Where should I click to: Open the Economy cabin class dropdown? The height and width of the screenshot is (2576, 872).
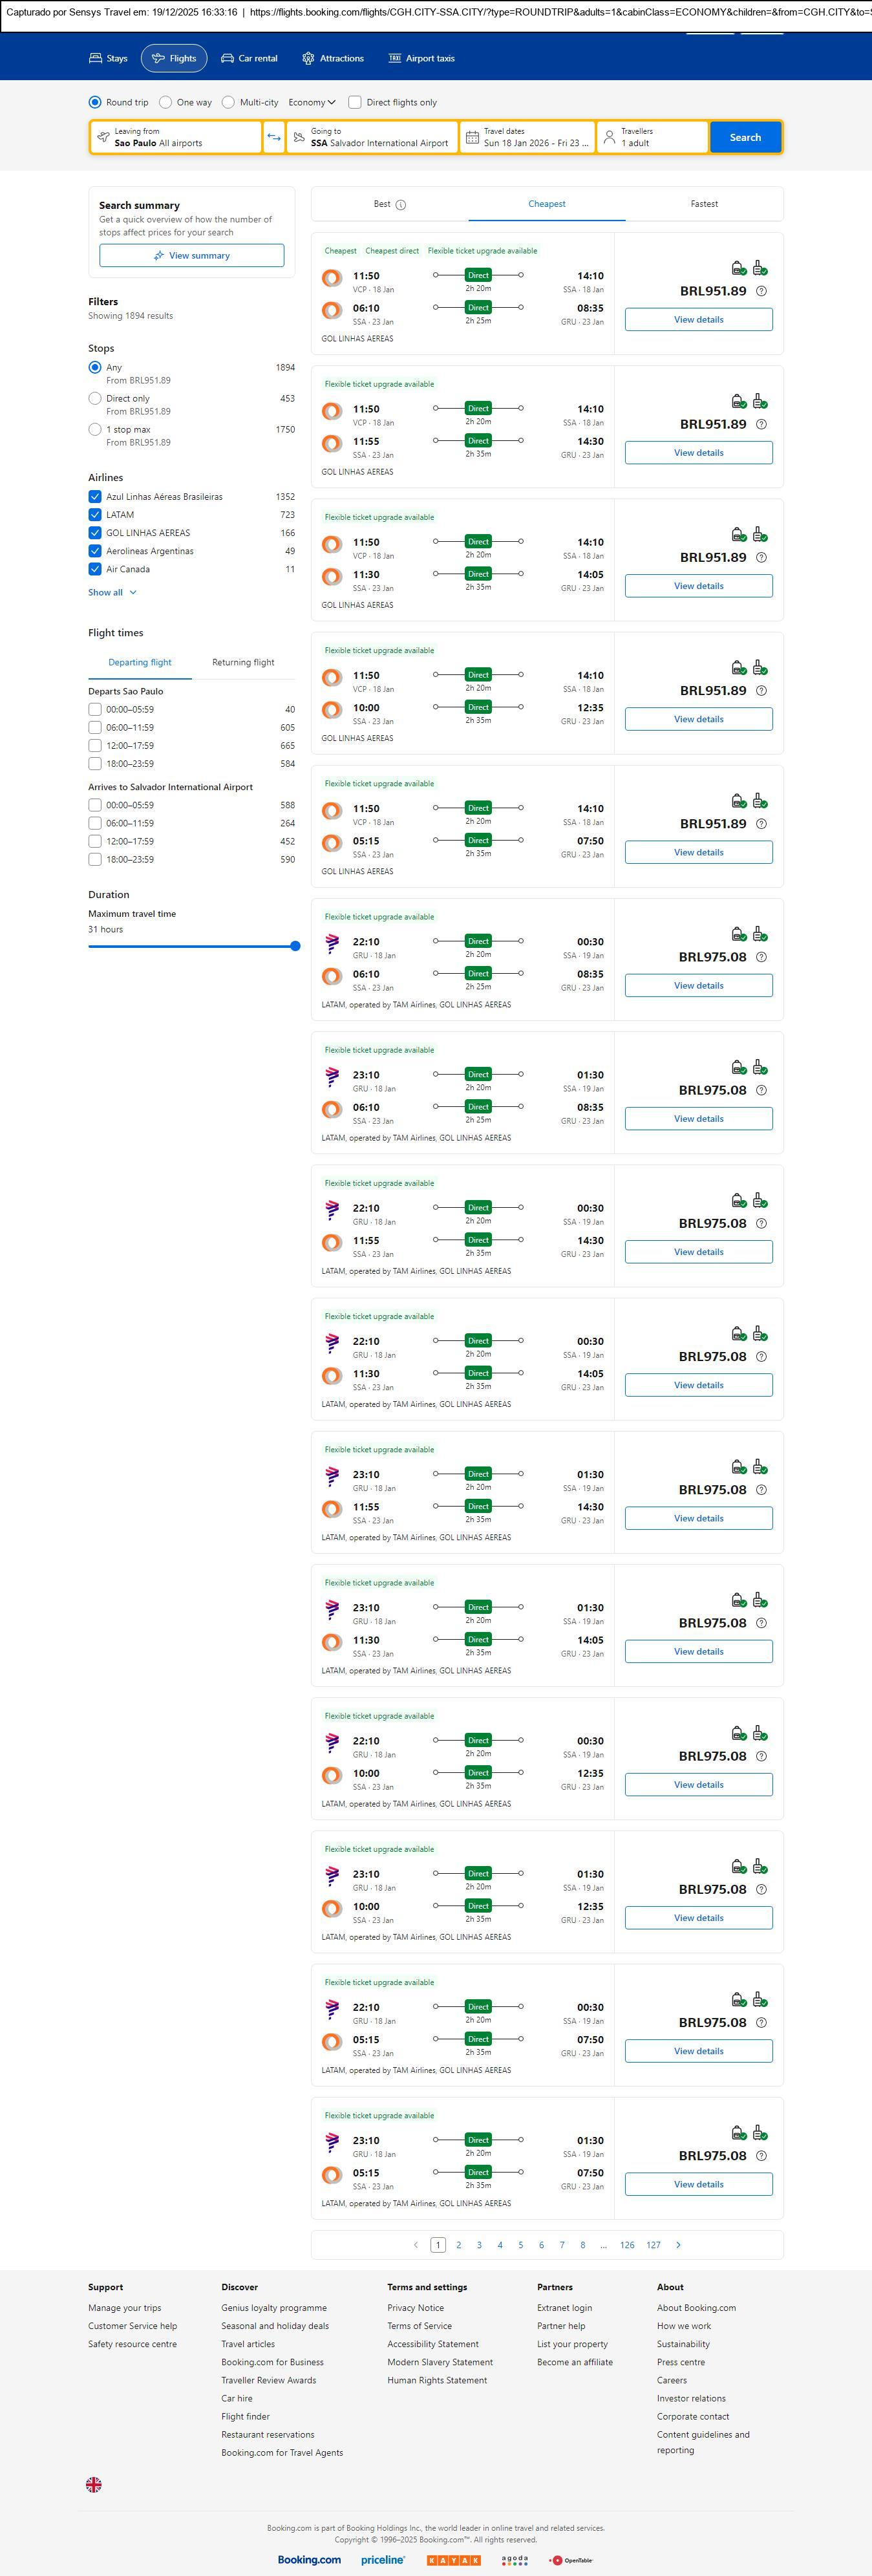tap(311, 102)
